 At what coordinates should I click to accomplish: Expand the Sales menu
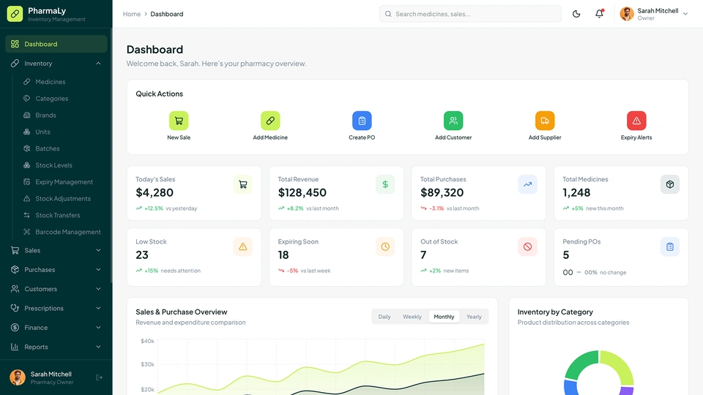[x=56, y=250]
